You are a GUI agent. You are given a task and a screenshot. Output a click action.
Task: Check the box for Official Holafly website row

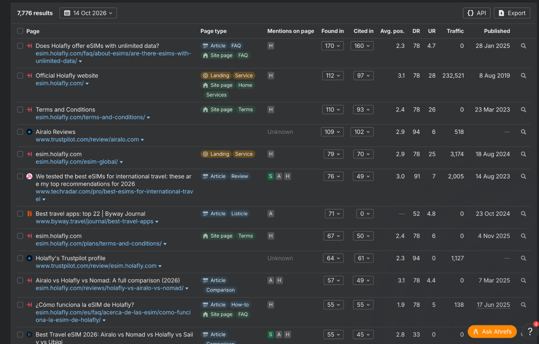[20, 76]
